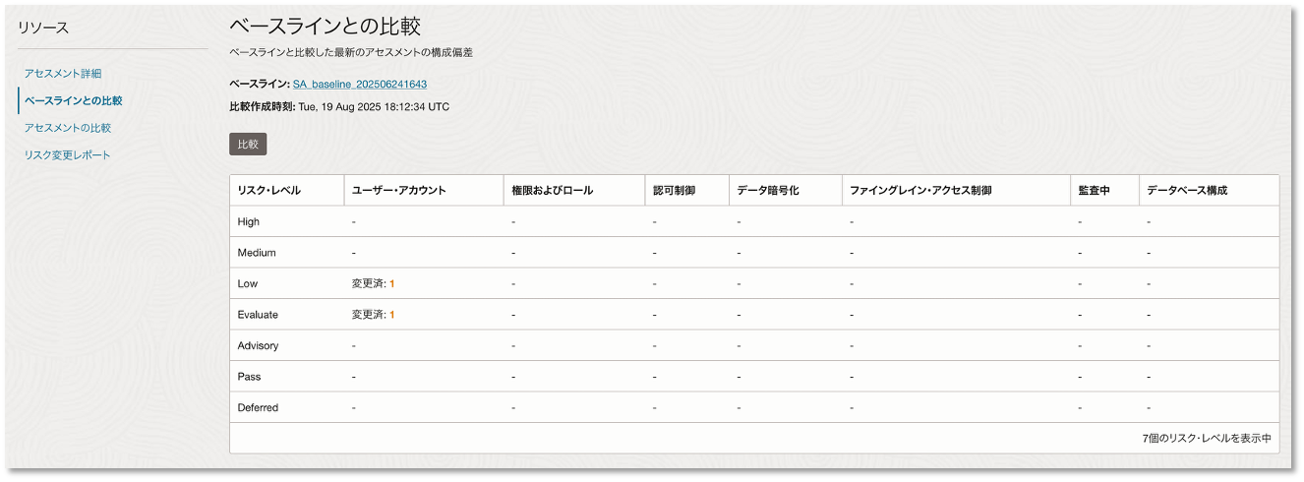Click the Evaluate row changed count 1
Image resolution: width=1304 pixels, height=482 pixels.
coord(391,315)
